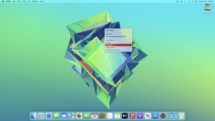Open System Preferences from the Dock
Screen dimensions: 215x121
[x=163, y=116]
